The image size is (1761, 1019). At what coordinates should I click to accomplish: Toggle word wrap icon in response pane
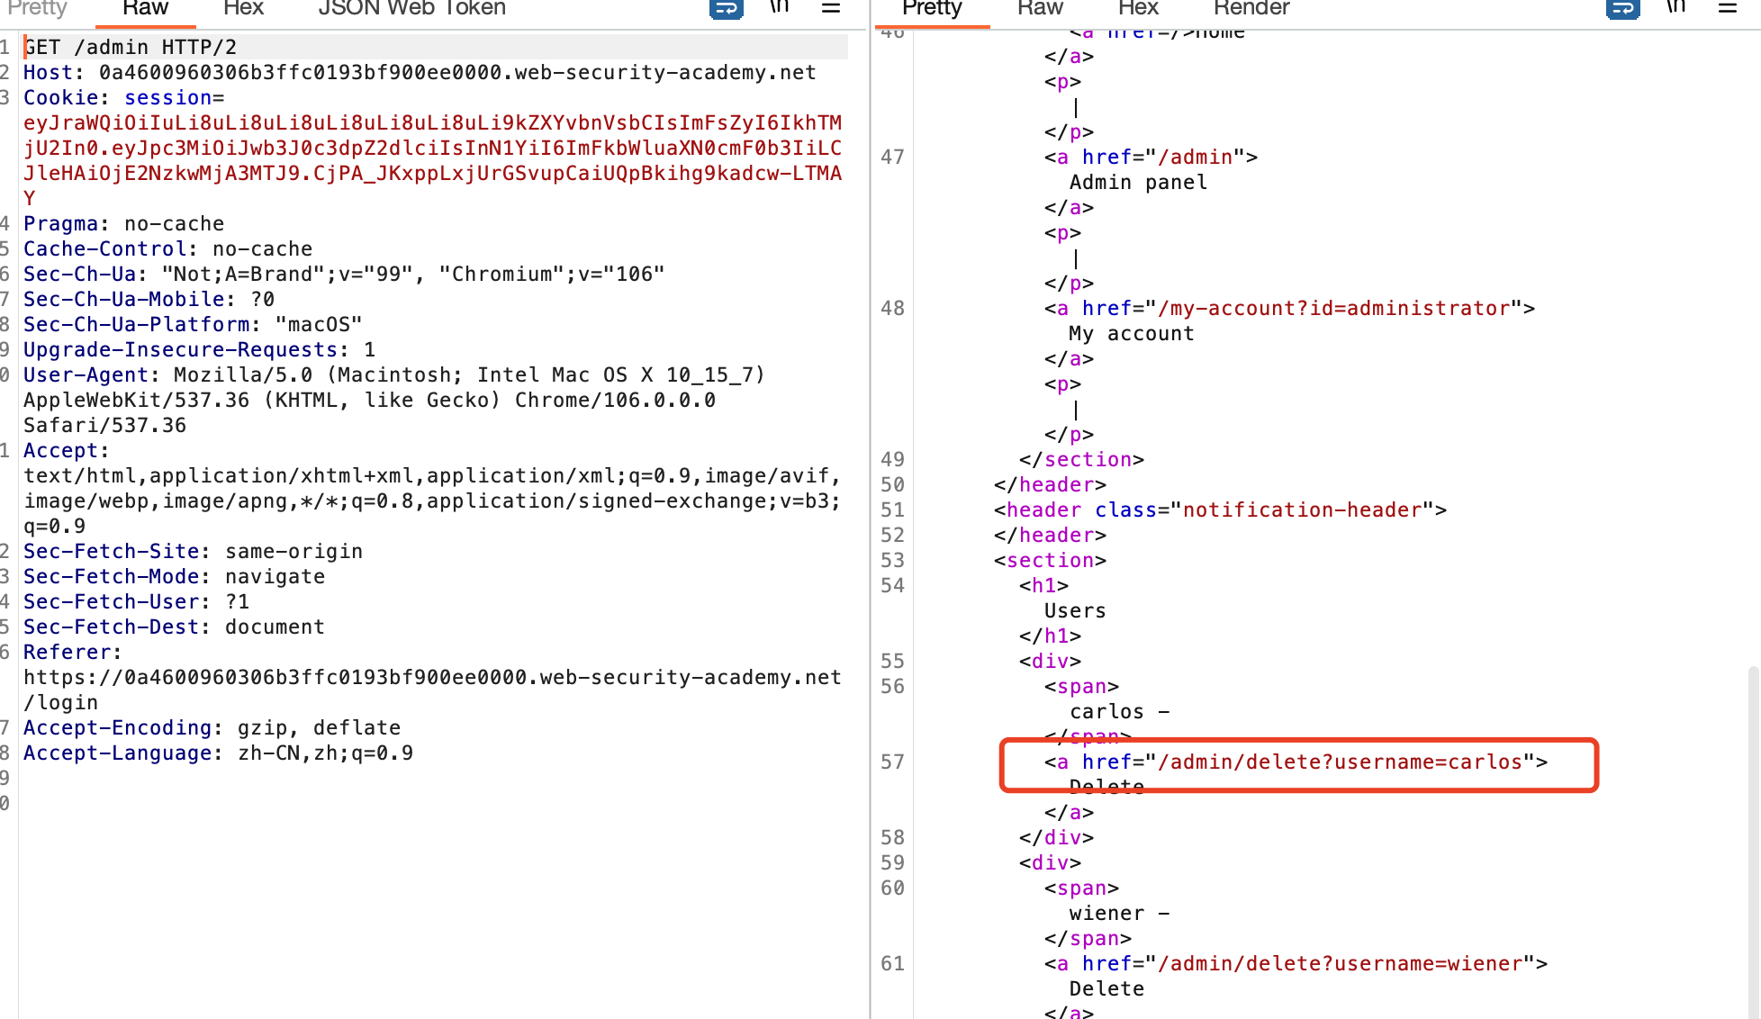pos(1622,8)
